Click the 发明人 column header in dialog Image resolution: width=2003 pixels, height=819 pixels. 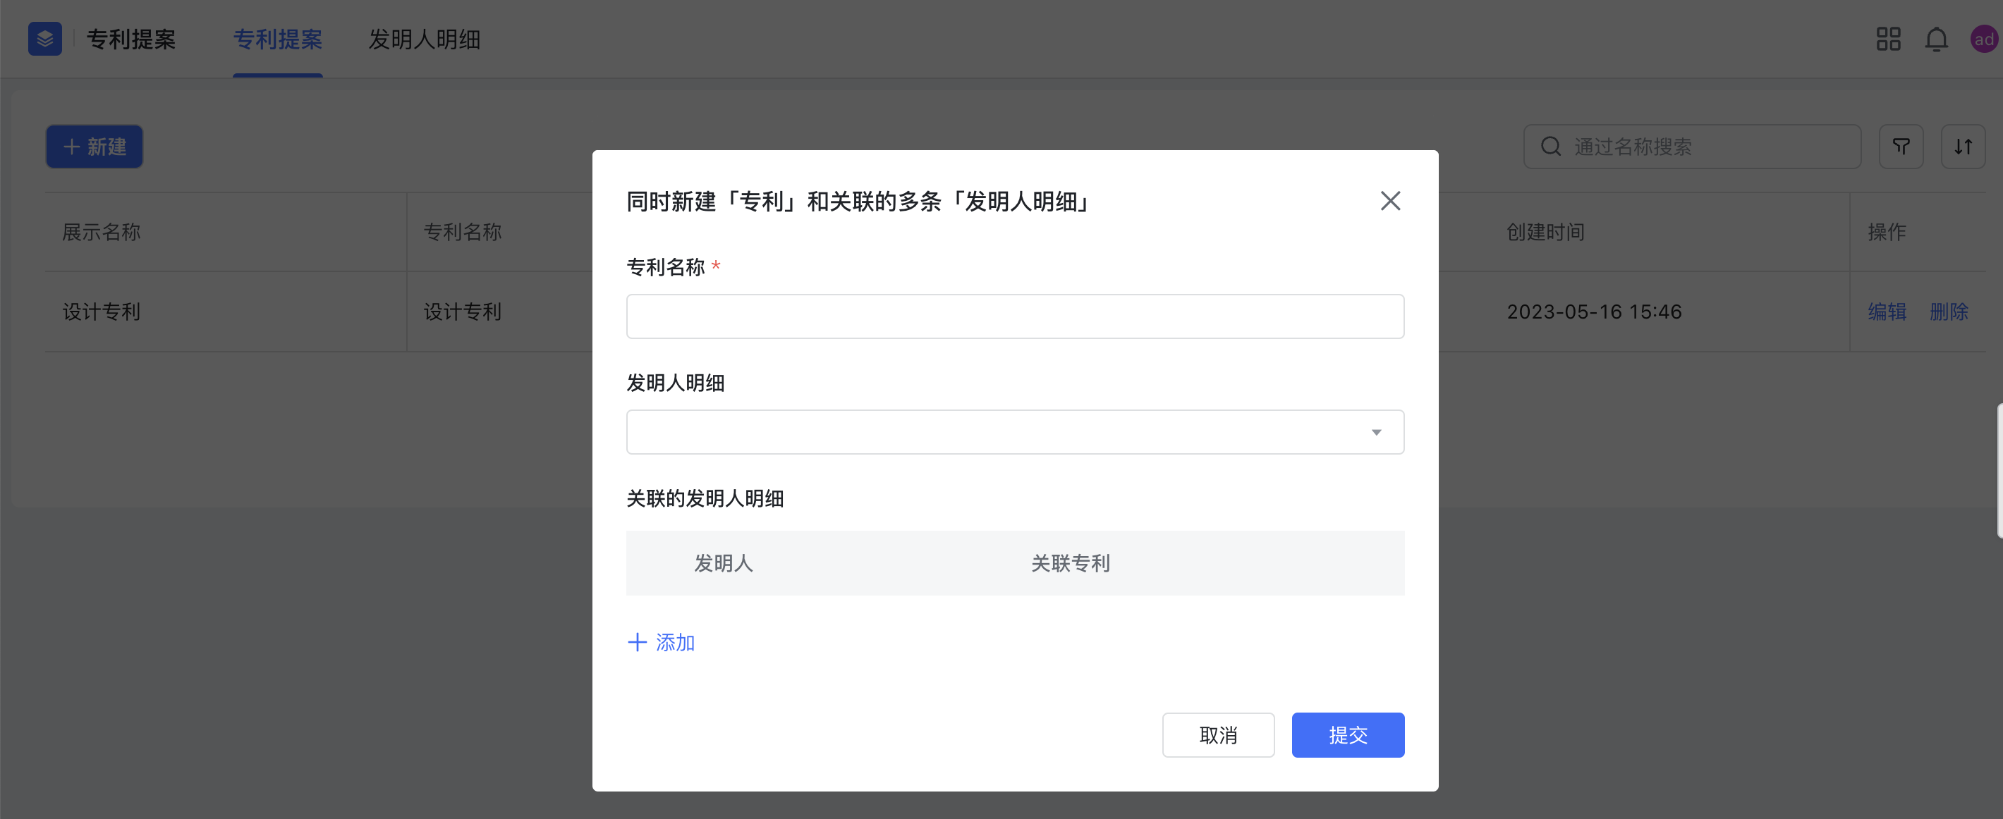coord(723,562)
